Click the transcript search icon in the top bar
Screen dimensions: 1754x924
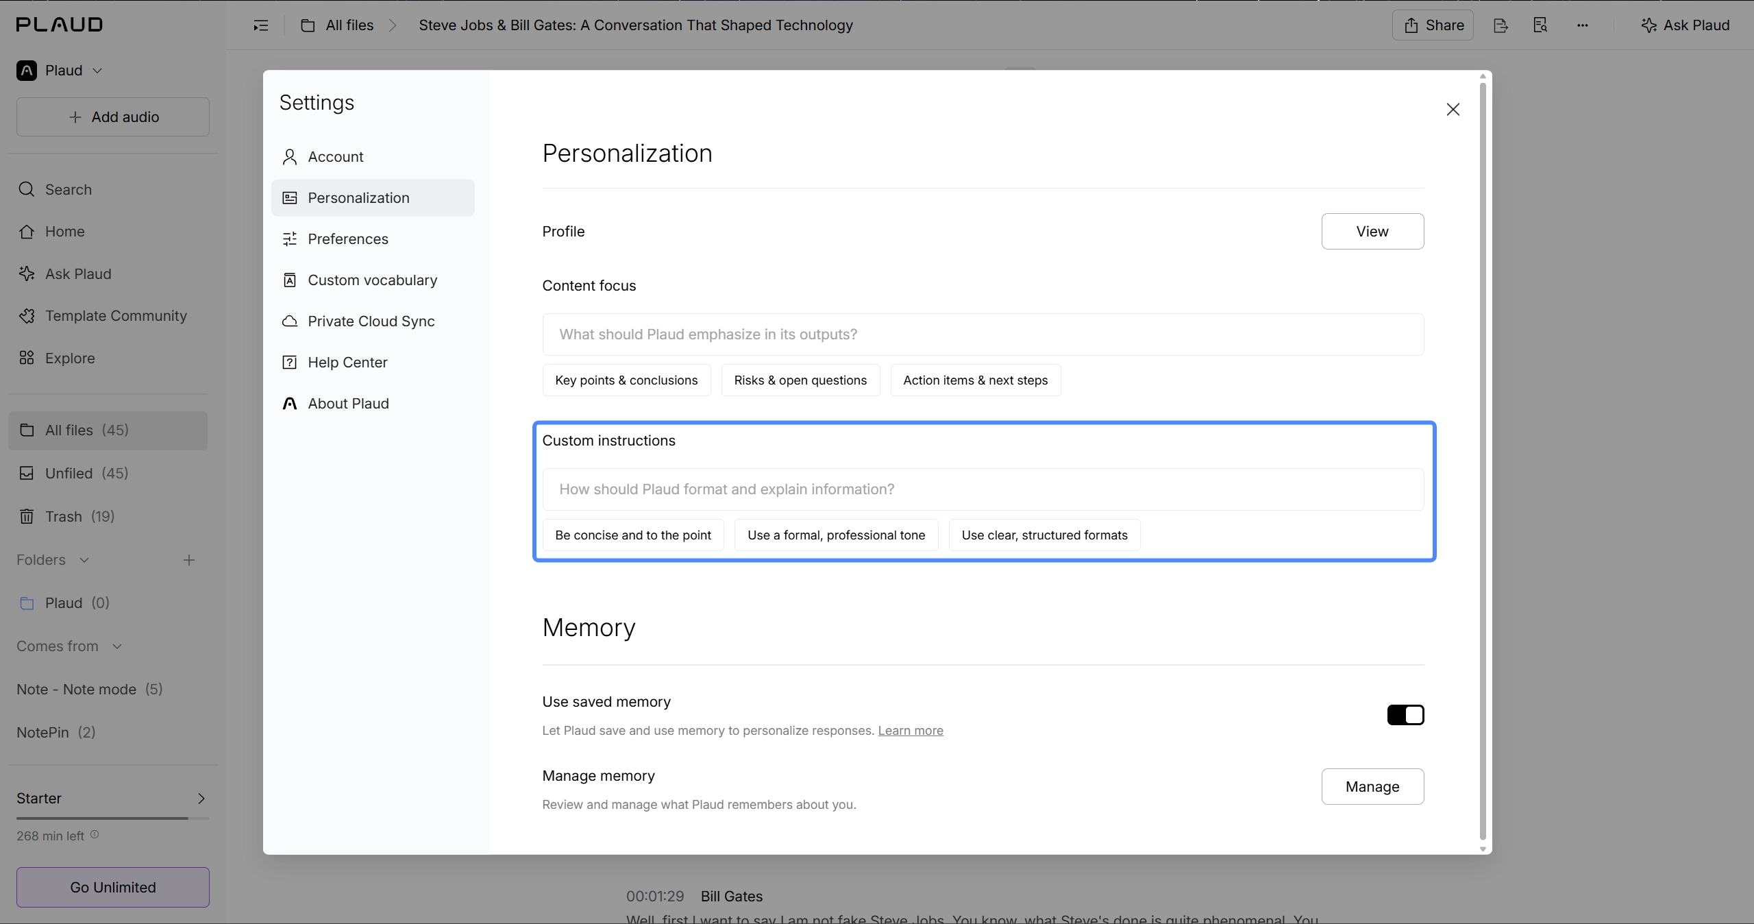pyautogui.click(x=1540, y=25)
